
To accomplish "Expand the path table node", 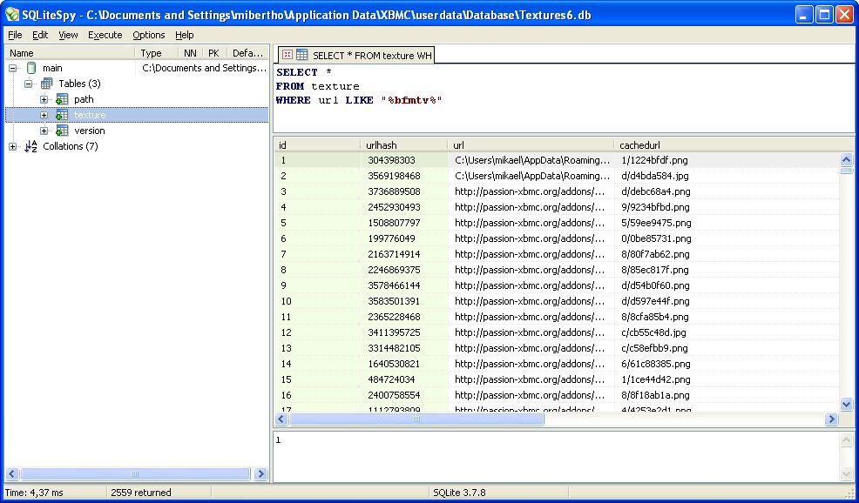I will coord(44,99).
